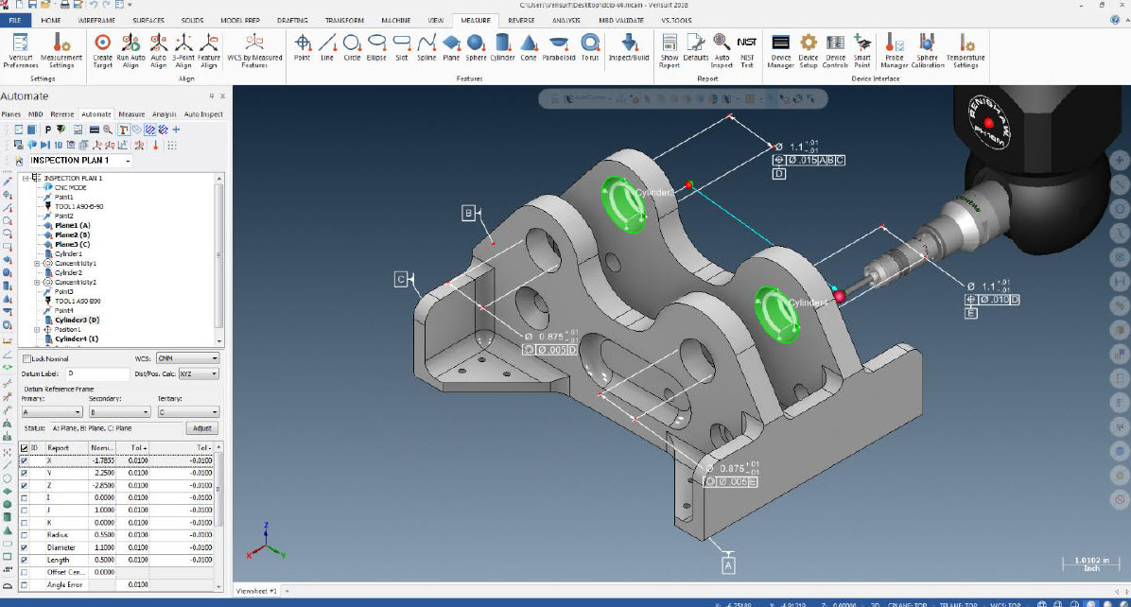This screenshot has width=1131, height=607.
Task: Select Cylinder3 (D) in plan tree
Action: coord(77,320)
